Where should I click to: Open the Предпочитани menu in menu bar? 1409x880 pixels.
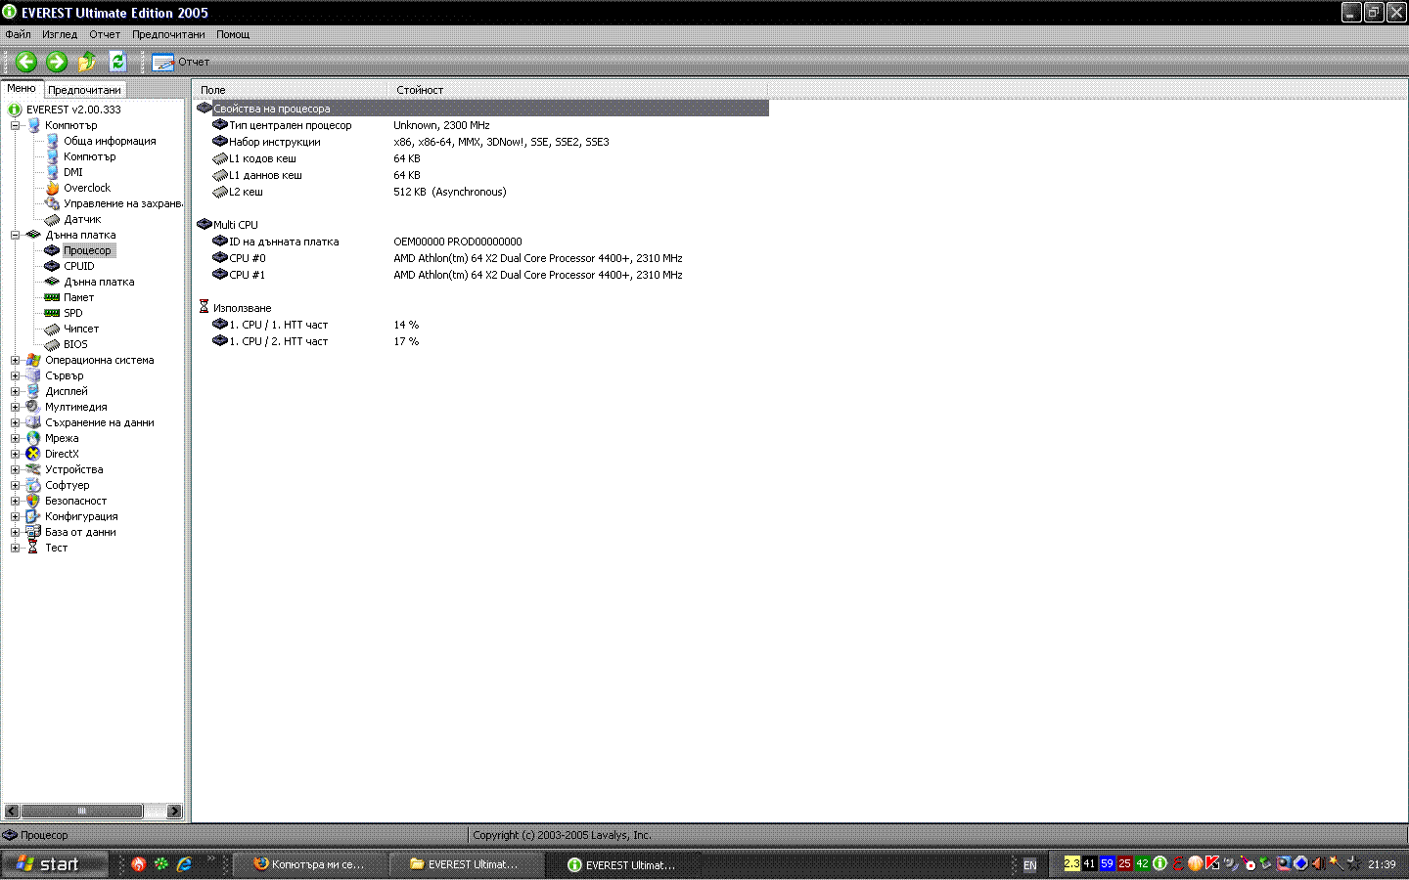pyautogui.click(x=168, y=34)
